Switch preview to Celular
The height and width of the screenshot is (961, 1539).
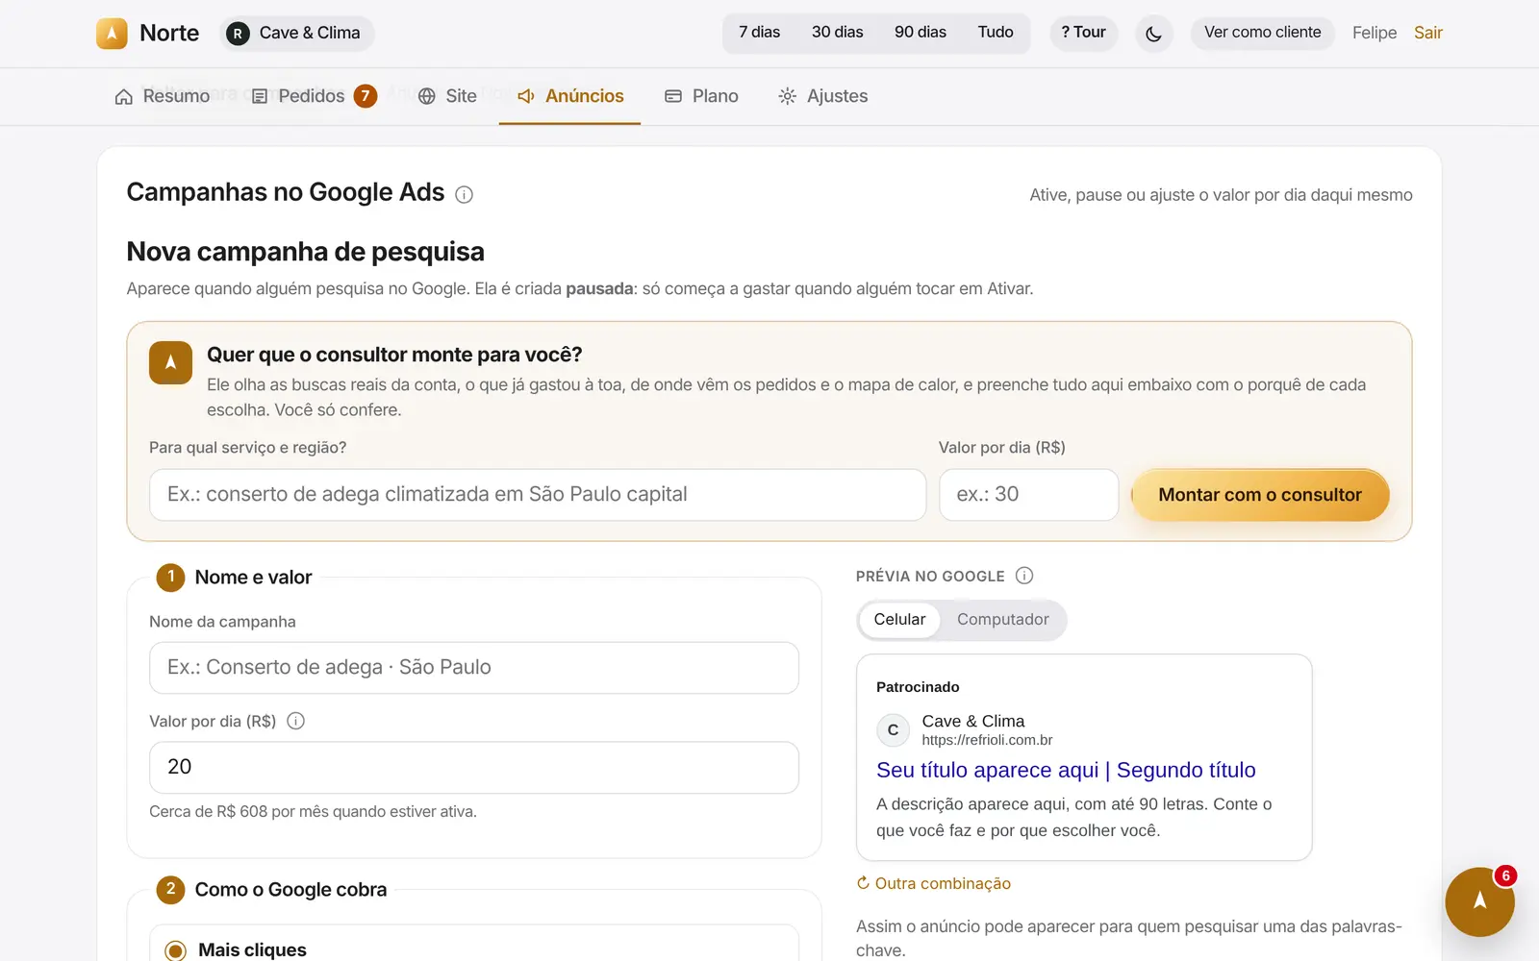coord(899,620)
